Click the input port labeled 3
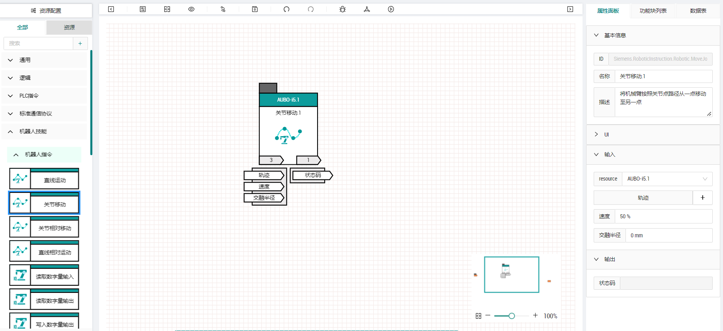Screen dimensions: 723x331 271,160
